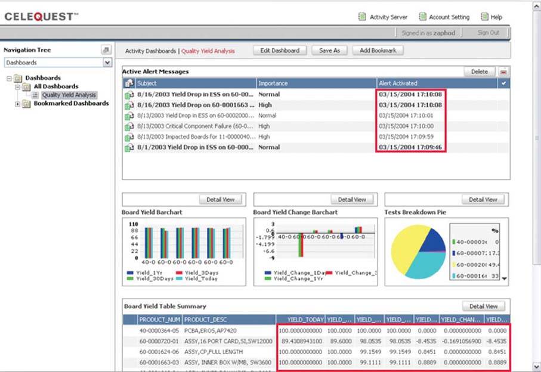Collapse the All Dashboards tree node

pos(18,86)
